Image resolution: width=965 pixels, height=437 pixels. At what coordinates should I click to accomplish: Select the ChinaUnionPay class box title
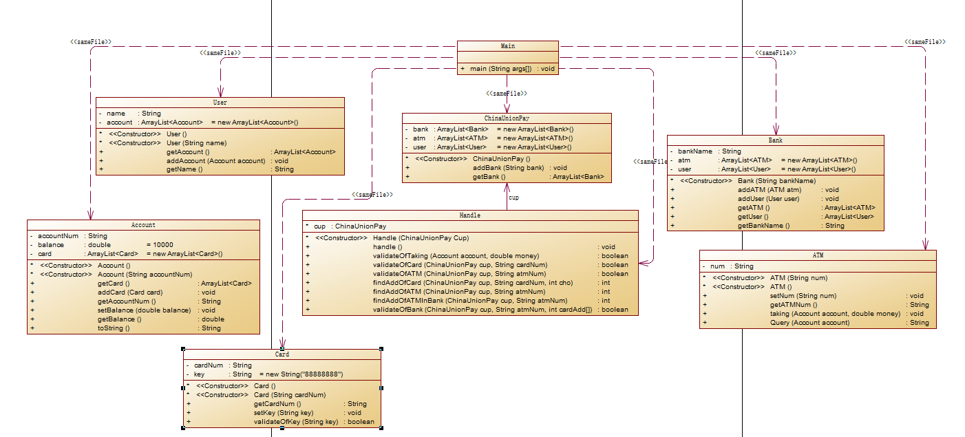coord(507,118)
